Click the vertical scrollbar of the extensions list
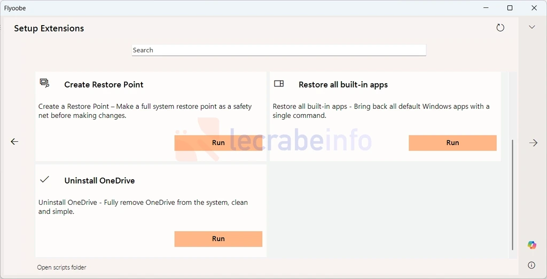The width and height of the screenshot is (547, 279). click(x=512, y=195)
